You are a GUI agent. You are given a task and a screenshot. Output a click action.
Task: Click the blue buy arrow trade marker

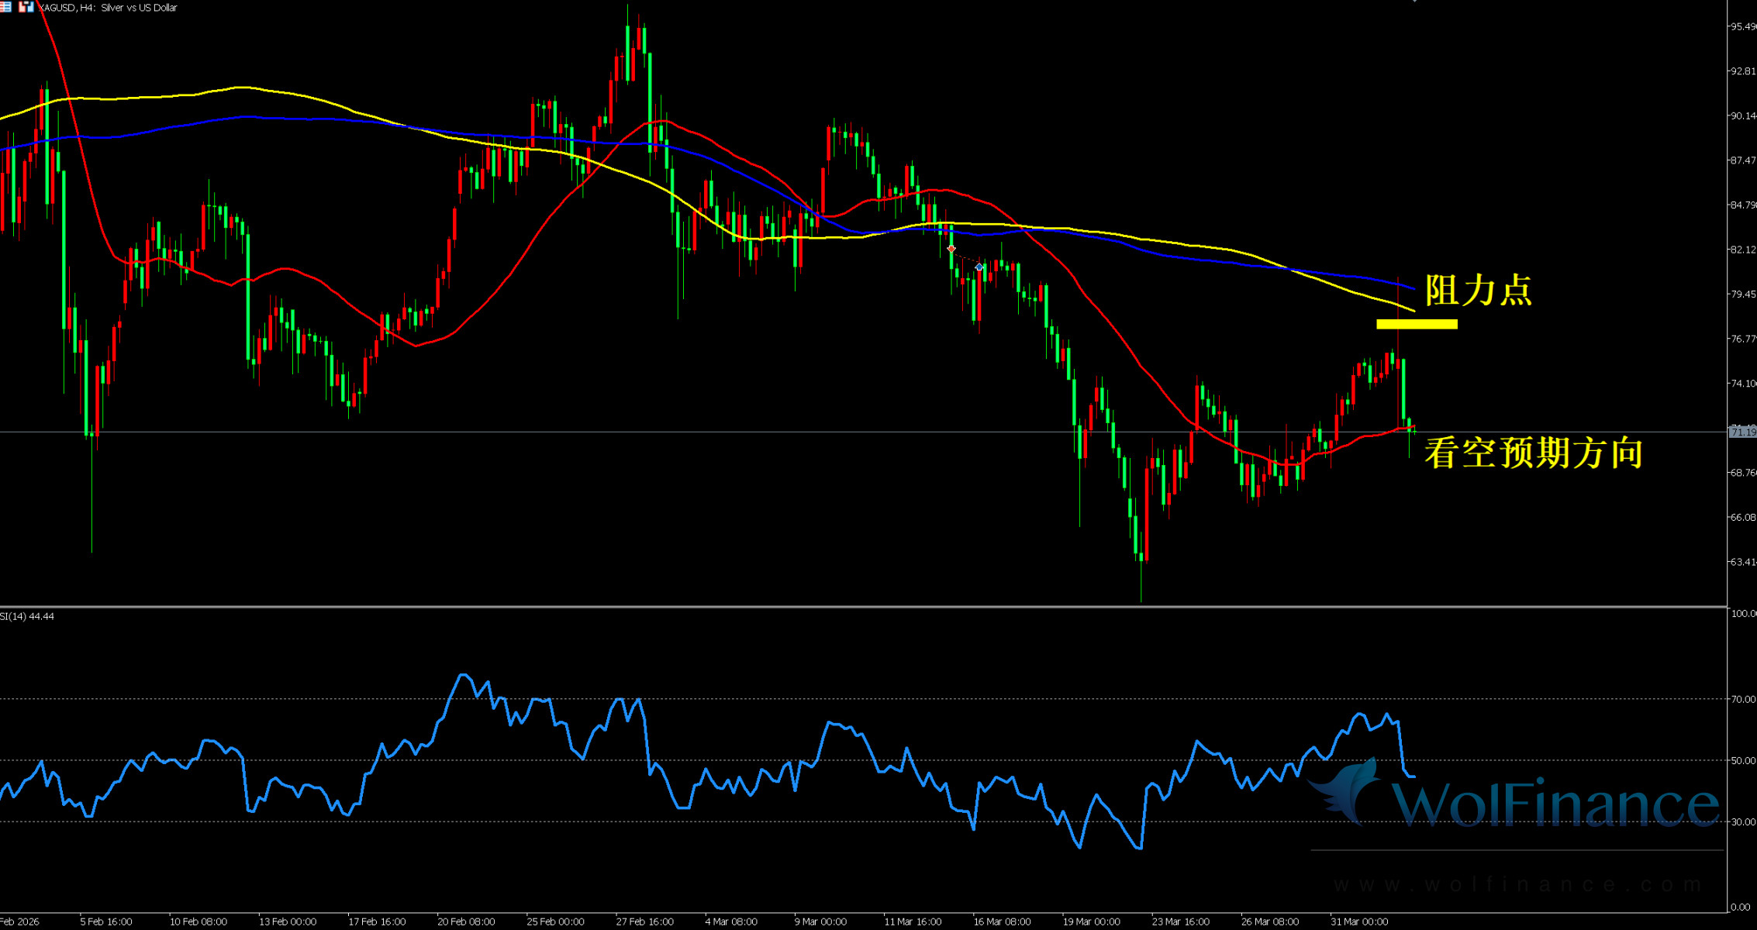coord(979,267)
